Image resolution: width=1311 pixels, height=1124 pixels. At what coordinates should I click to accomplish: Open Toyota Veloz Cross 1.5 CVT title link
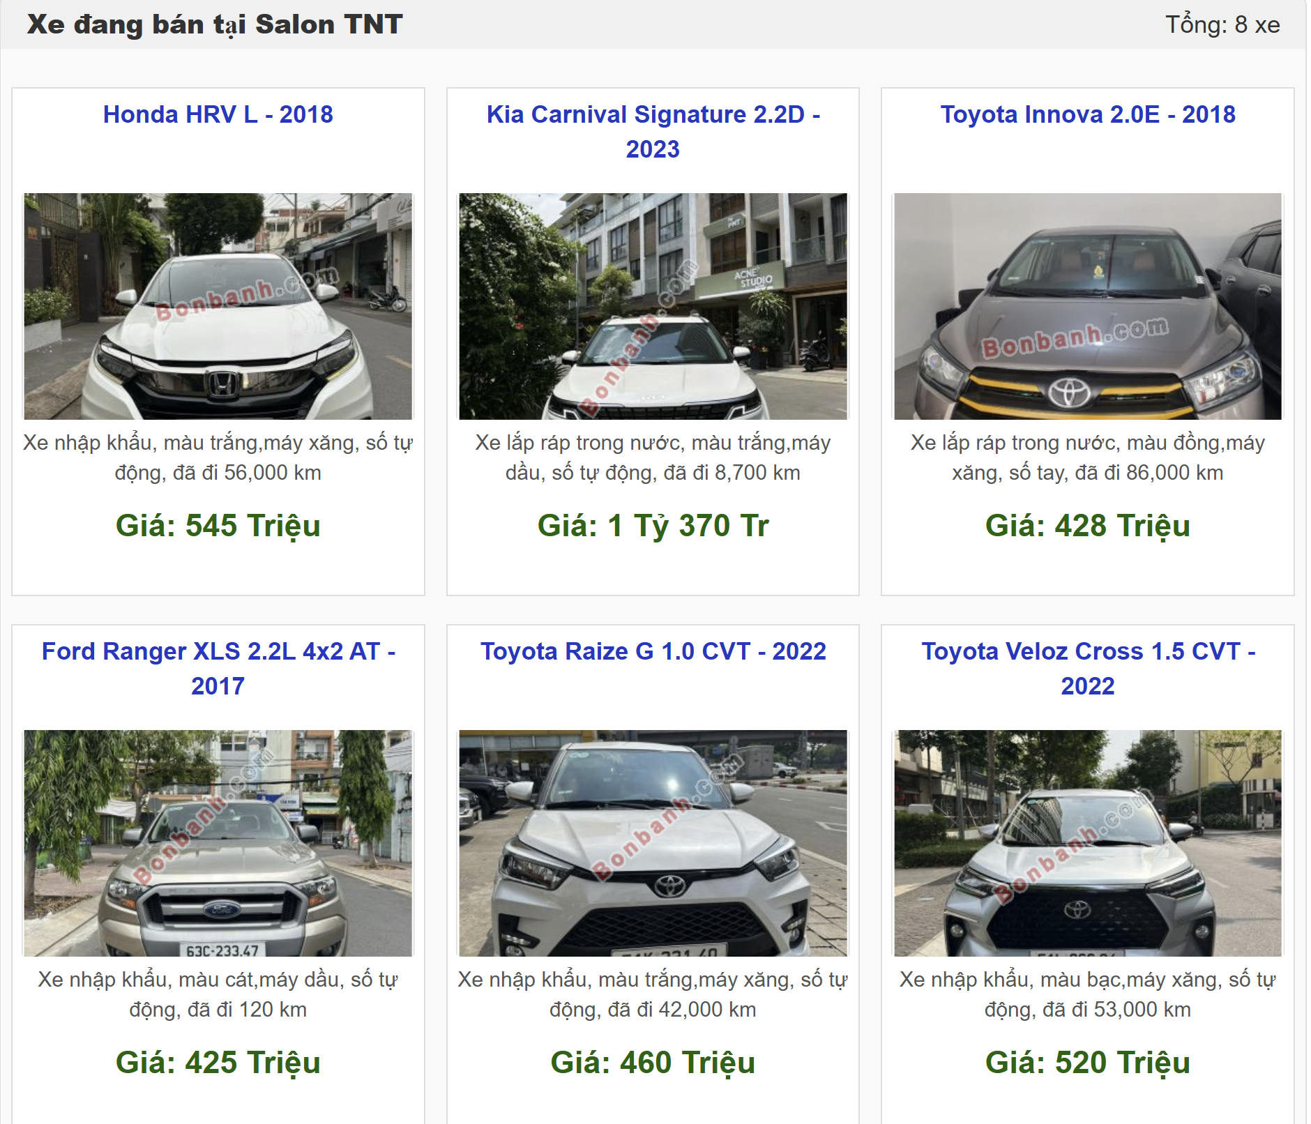click(1088, 669)
